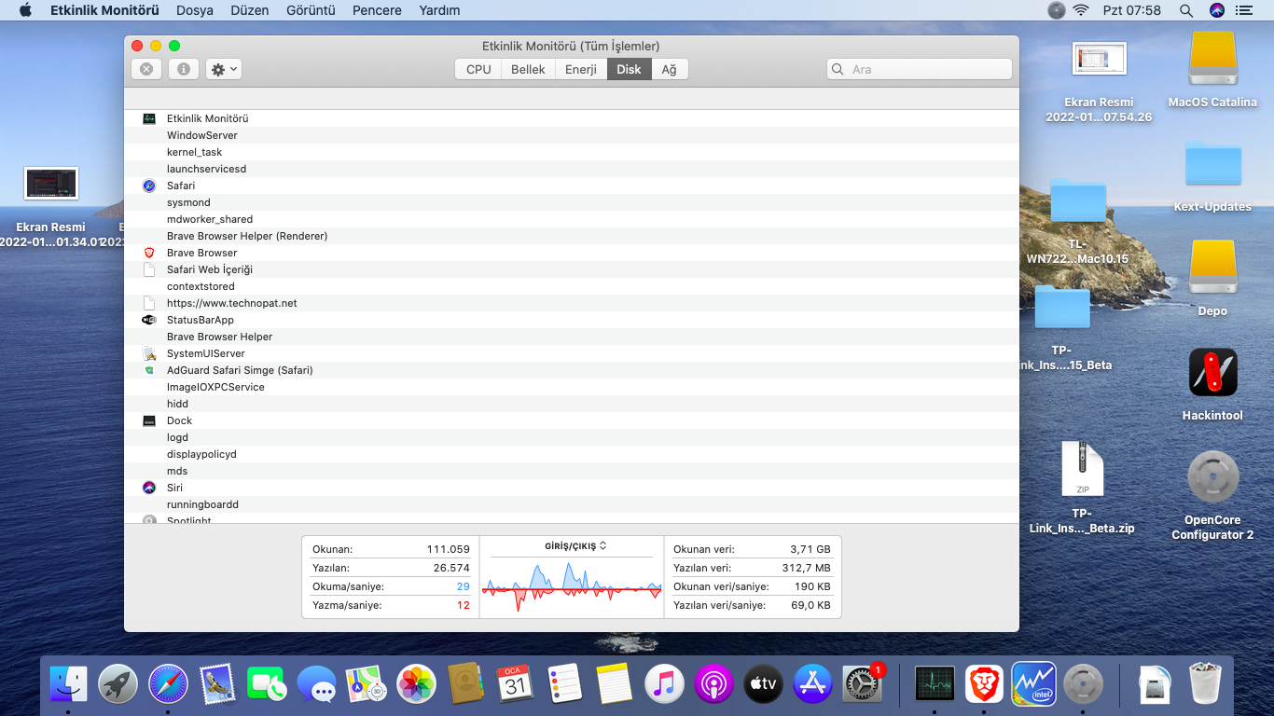Launch App Store from the Dock

812,684
